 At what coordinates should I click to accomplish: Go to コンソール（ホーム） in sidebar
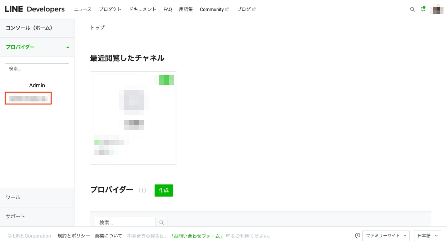tap(37, 28)
